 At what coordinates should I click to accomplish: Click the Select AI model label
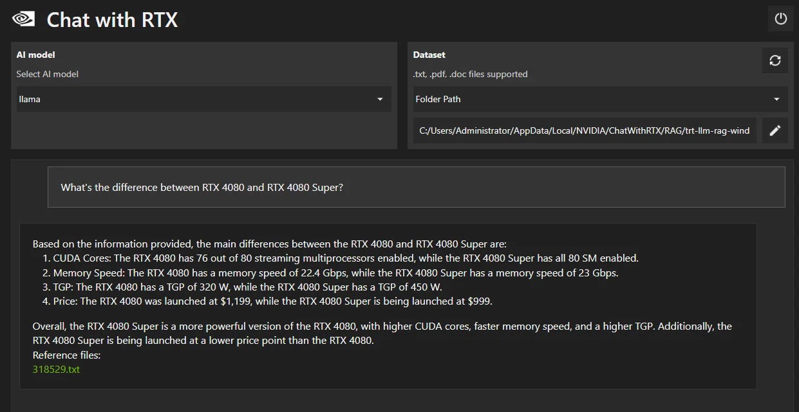(x=47, y=74)
